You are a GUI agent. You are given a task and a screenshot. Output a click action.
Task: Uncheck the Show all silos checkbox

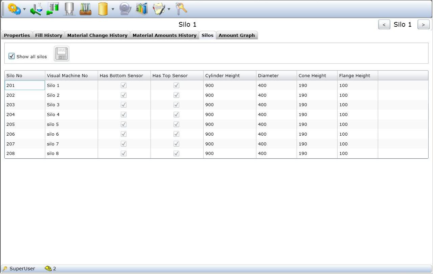coord(12,56)
